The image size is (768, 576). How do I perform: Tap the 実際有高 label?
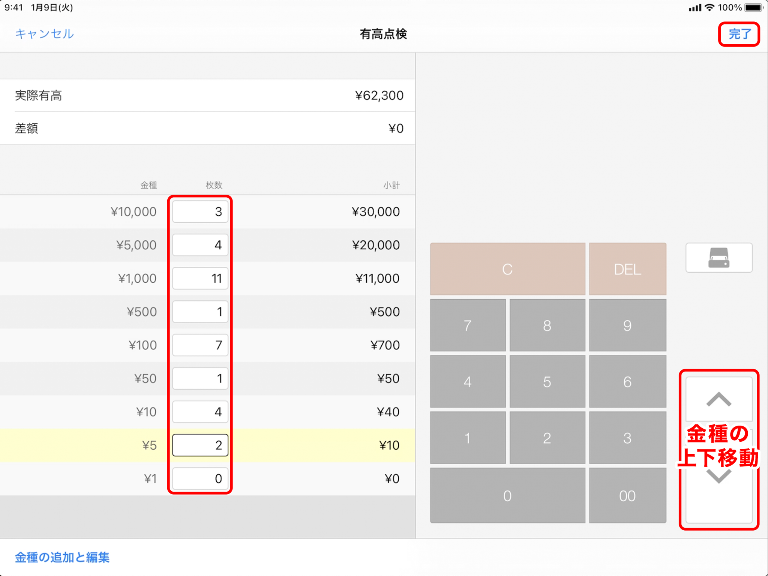pos(39,96)
